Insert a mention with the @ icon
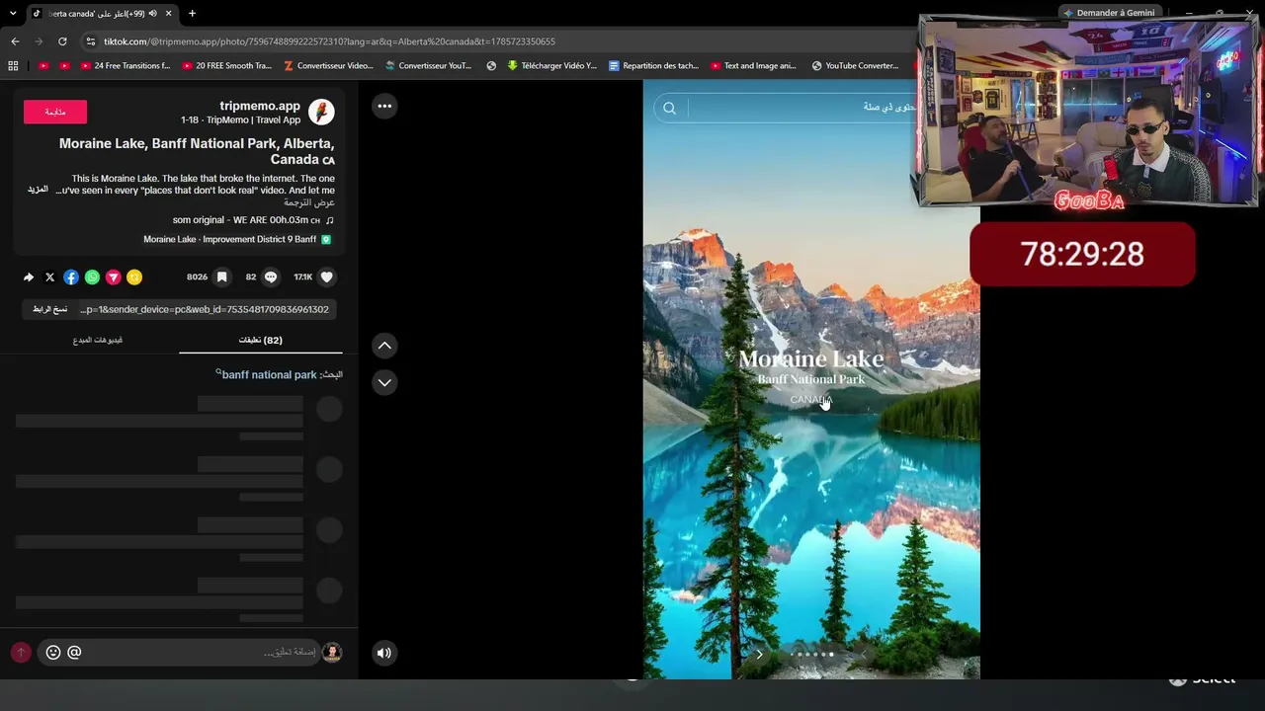The width and height of the screenshot is (1265, 711). pyautogui.click(x=74, y=652)
